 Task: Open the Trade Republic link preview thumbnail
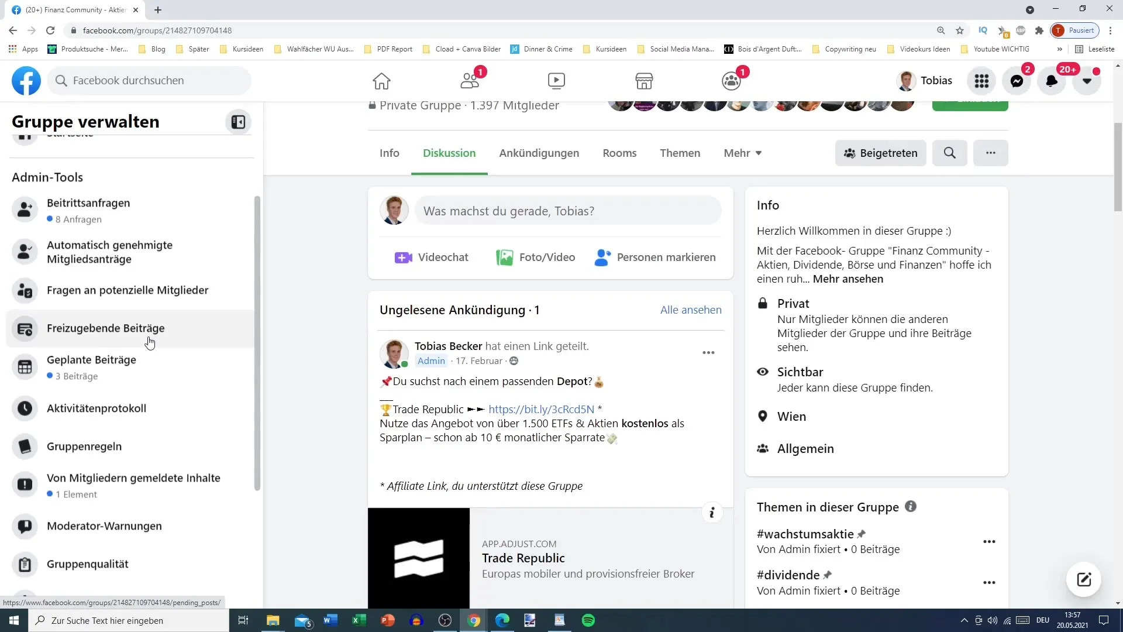(418, 558)
